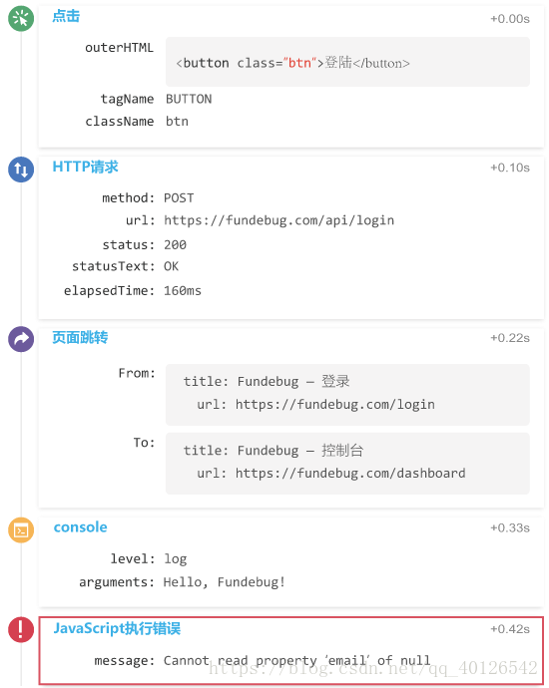Open the HTTP请求 event title
The height and width of the screenshot is (688, 549).
85,167
